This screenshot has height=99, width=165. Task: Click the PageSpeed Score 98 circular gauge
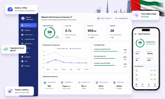[x=49, y=33]
